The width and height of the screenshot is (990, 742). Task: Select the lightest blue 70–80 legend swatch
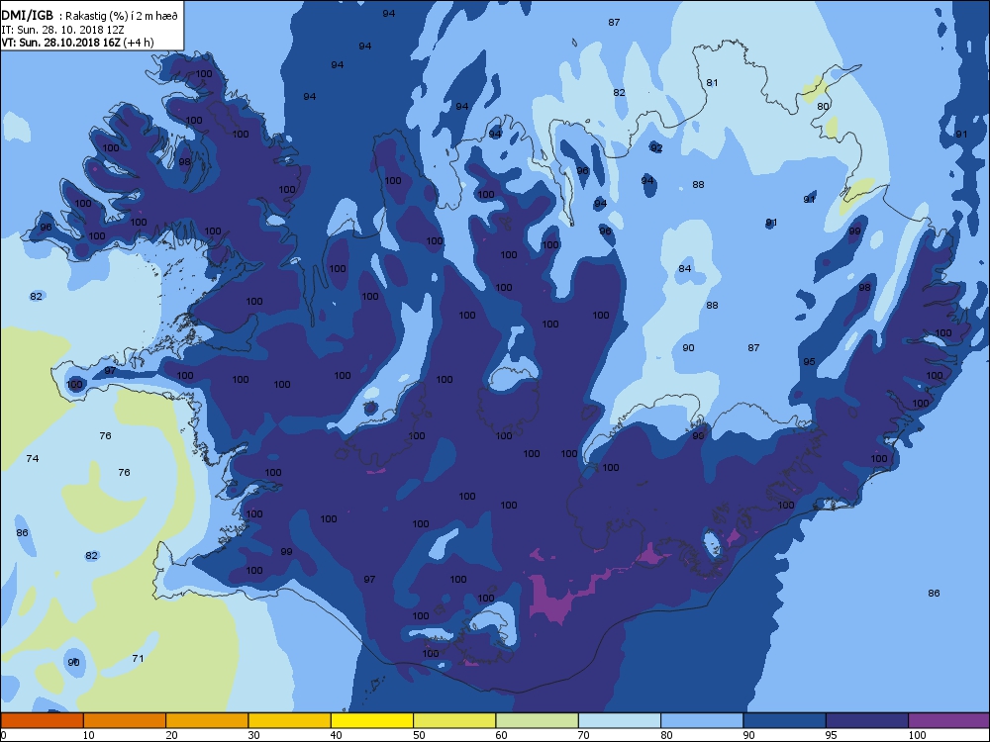[620, 720]
